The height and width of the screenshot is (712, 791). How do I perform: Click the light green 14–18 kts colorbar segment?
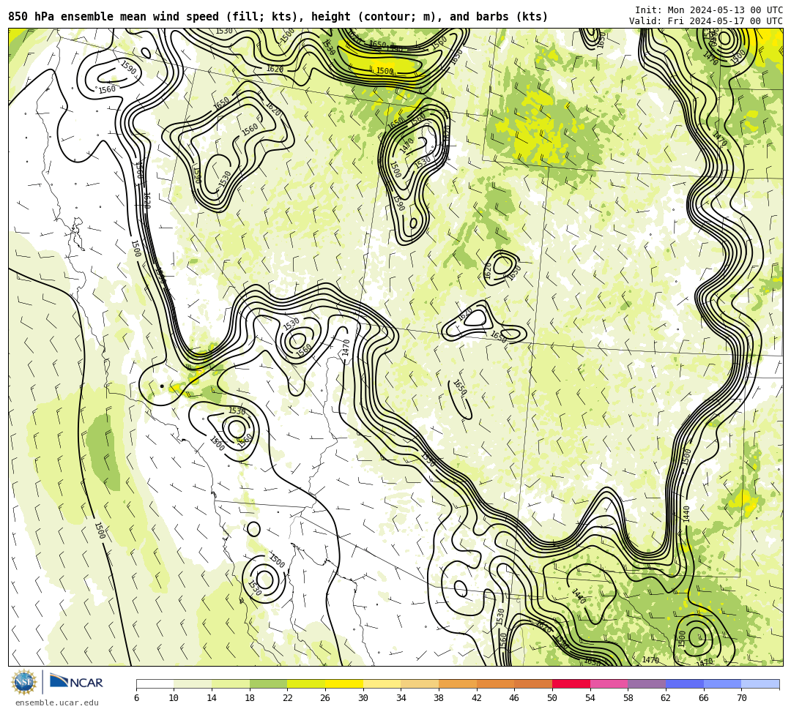coord(231,683)
